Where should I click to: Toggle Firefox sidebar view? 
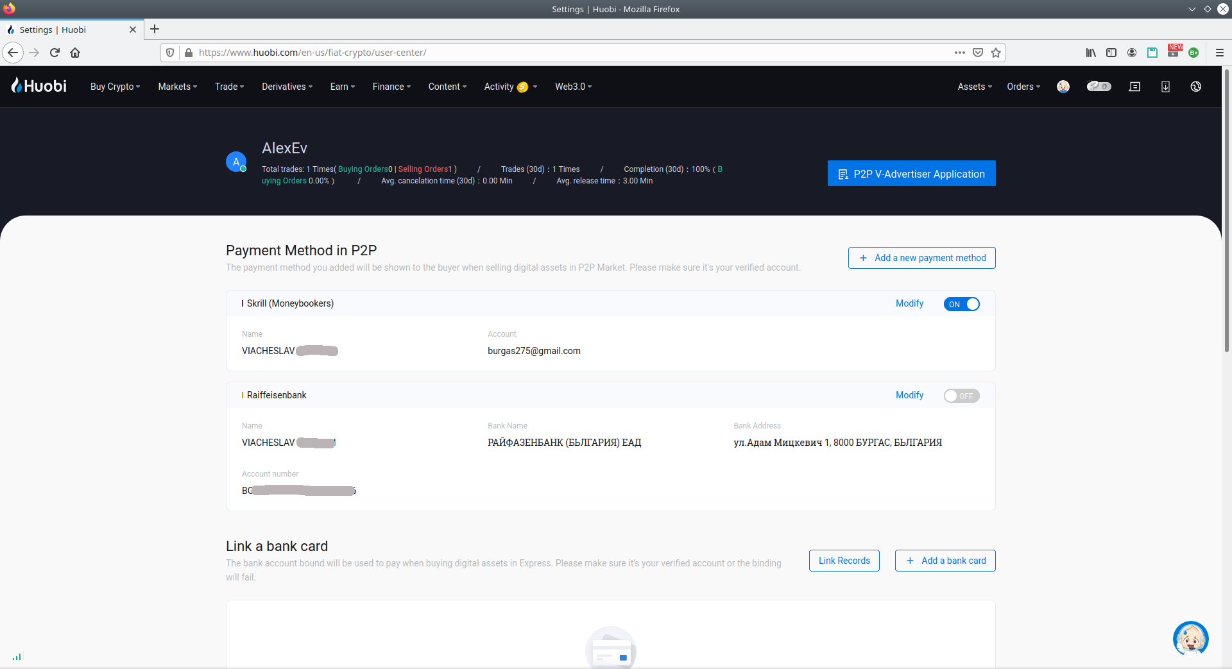(x=1111, y=53)
